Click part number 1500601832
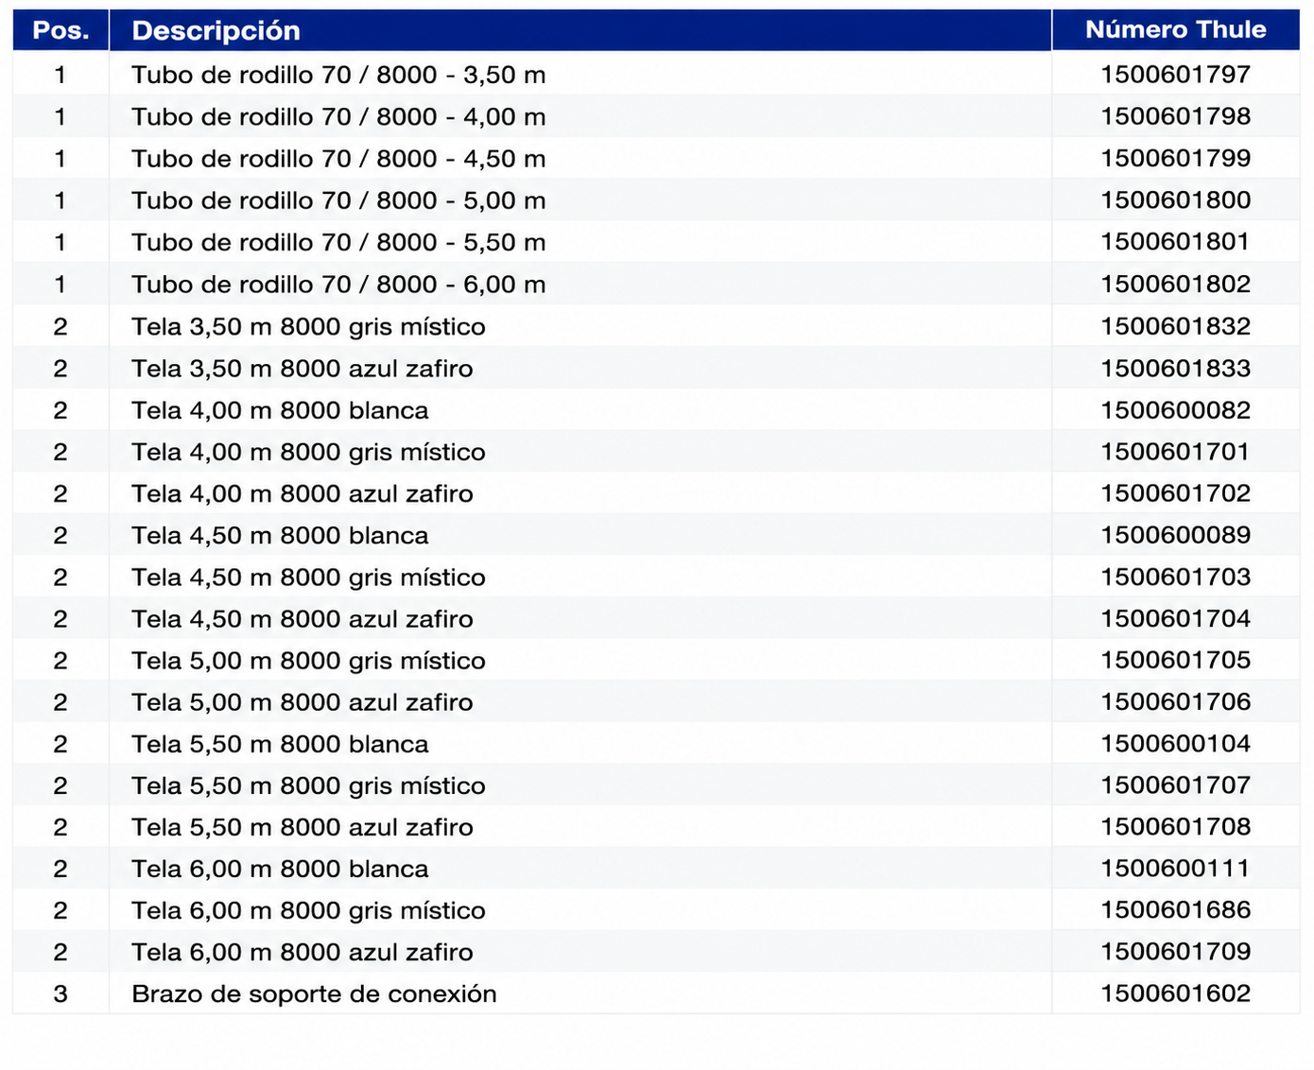1314x1070 pixels. pyautogui.click(x=1175, y=326)
